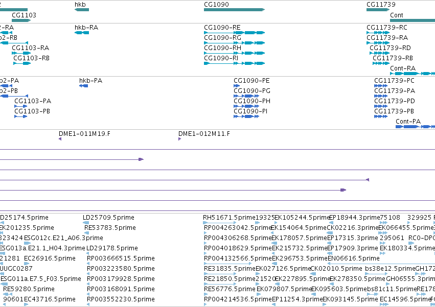
Task: Select protein CG11739-PB
Action: [x=381, y=117]
